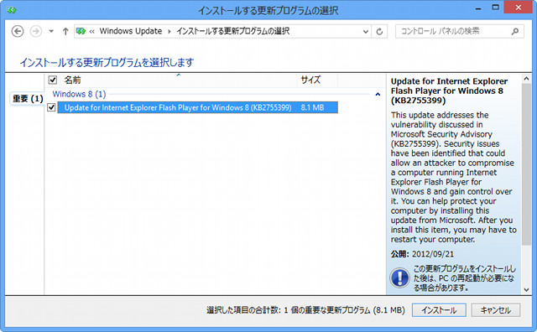
Task: Go up one level with up arrow
Action: 65,32
